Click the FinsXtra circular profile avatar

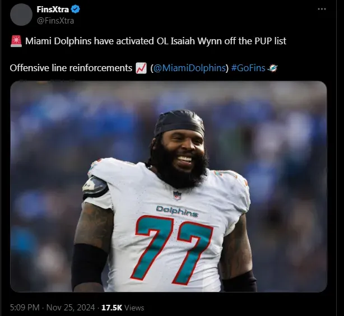[21, 15]
